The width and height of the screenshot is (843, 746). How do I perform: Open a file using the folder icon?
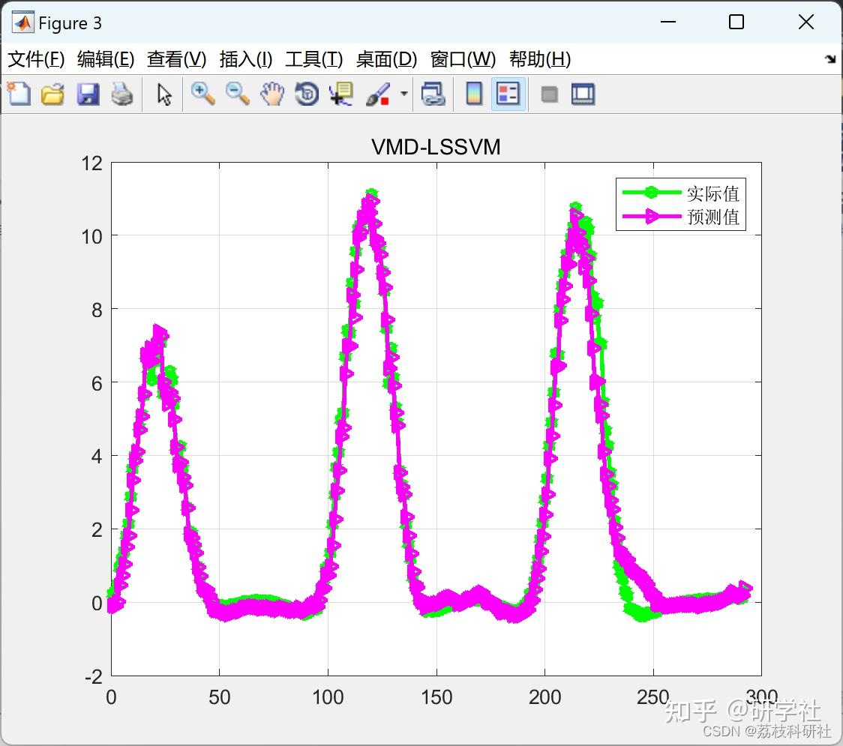(52, 94)
